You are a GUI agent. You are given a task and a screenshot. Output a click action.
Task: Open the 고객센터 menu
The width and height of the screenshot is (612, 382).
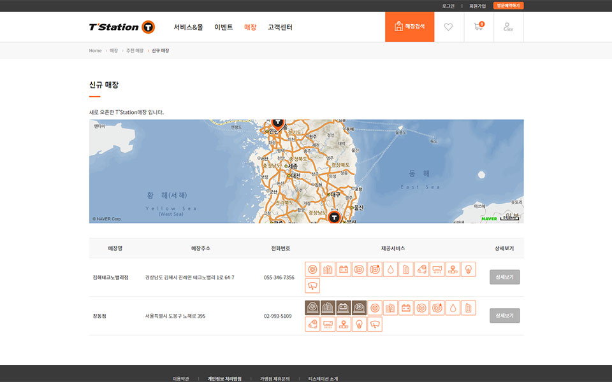pyautogui.click(x=280, y=27)
